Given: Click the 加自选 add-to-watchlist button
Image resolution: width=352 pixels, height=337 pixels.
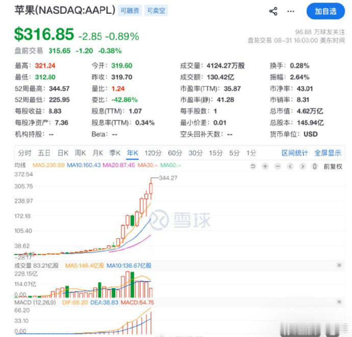Looking at the screenshot, I should click(325, 11).
